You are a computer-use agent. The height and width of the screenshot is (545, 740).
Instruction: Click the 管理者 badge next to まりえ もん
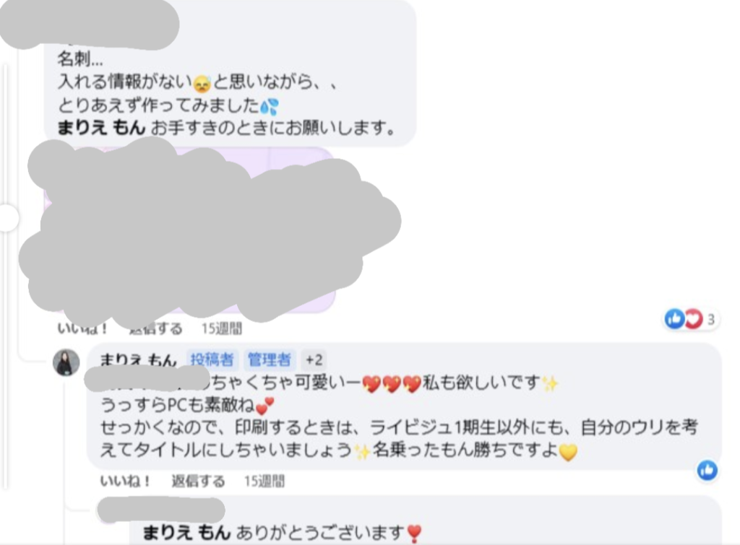tap(269, 359)
